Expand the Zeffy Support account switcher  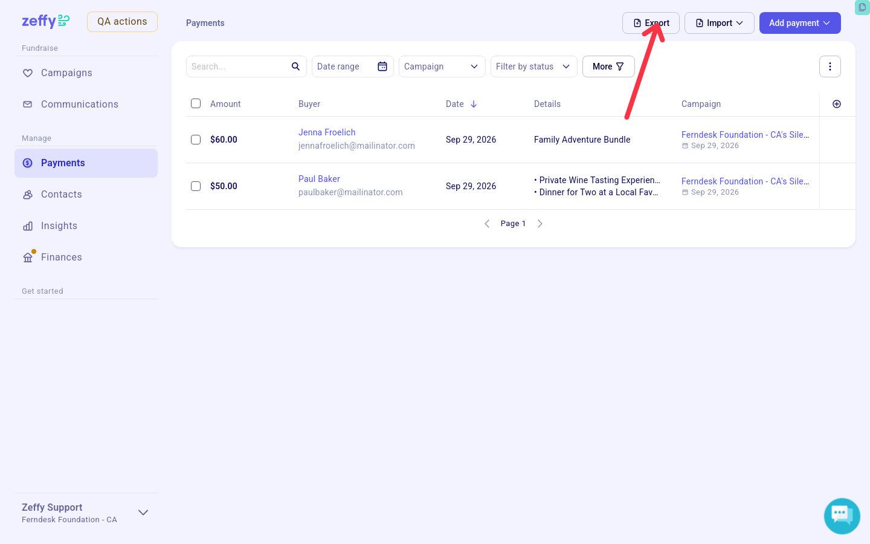click(x=86, y=513)
